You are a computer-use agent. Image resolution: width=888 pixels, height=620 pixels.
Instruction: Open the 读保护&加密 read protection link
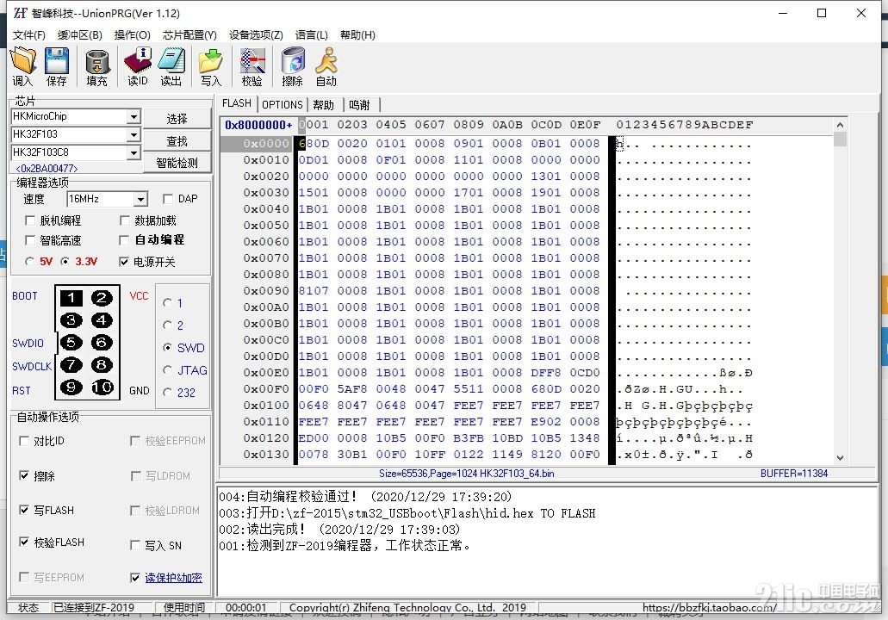pos(173,578)
